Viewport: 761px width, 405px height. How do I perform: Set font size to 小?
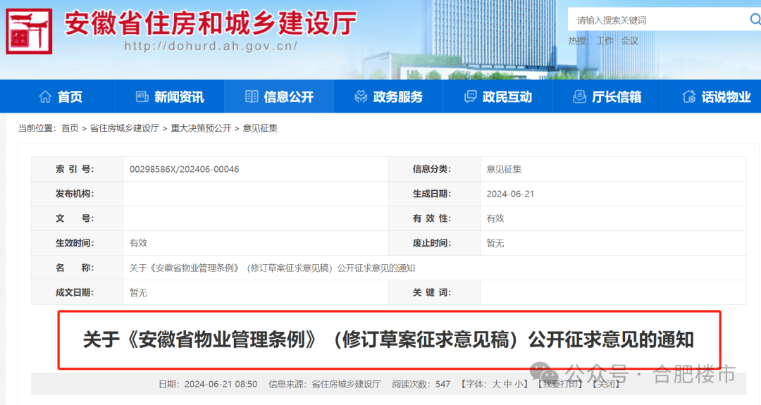click(519, 384)
